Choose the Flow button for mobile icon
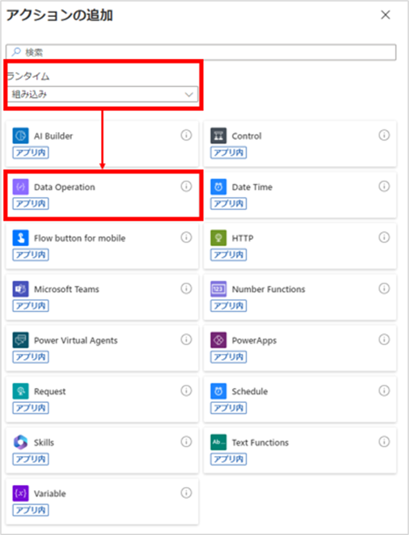 [20, 238]
